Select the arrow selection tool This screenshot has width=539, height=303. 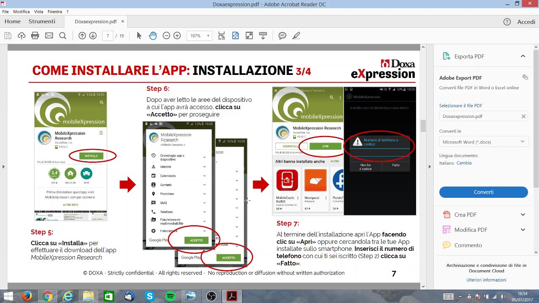coord(139,36)
